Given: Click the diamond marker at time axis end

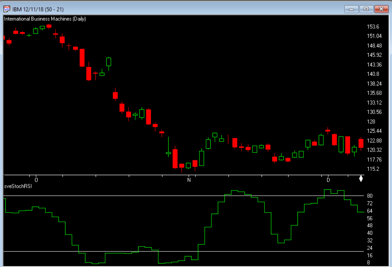Looking at the screenshot, I should pos(361,178).
